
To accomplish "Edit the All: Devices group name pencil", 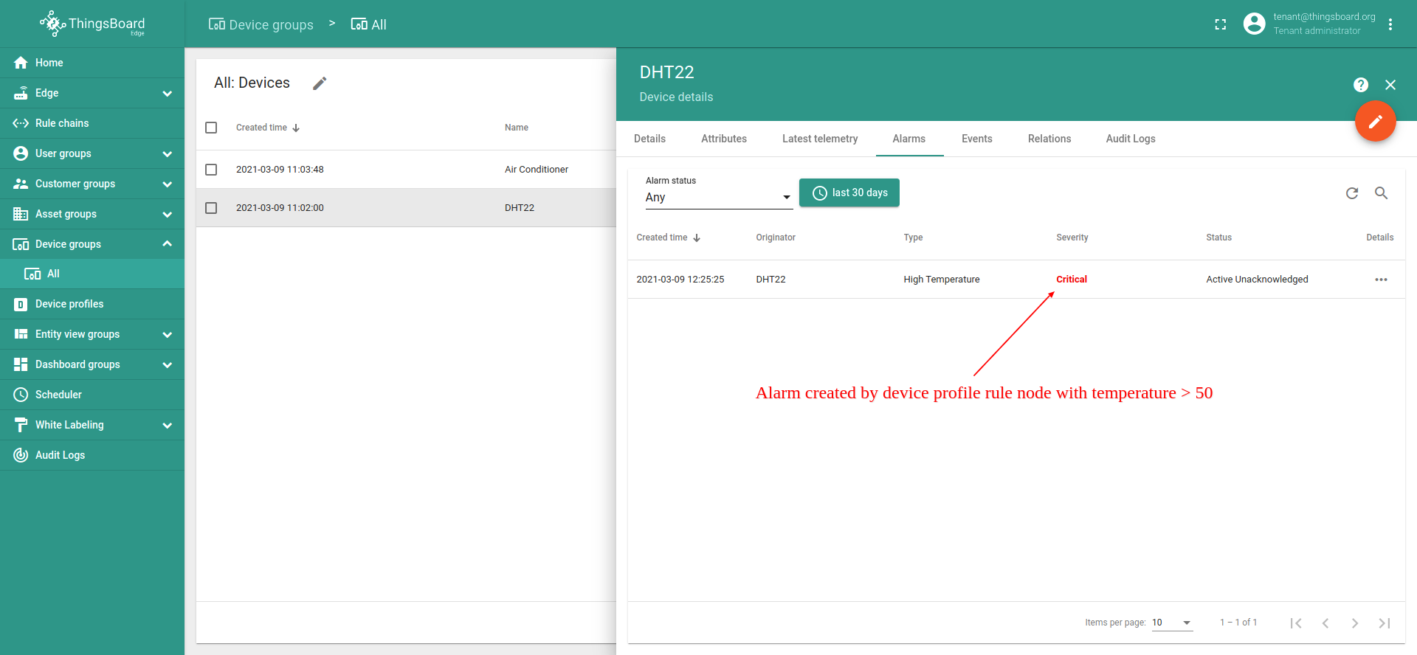I will [x=320, y=83].
